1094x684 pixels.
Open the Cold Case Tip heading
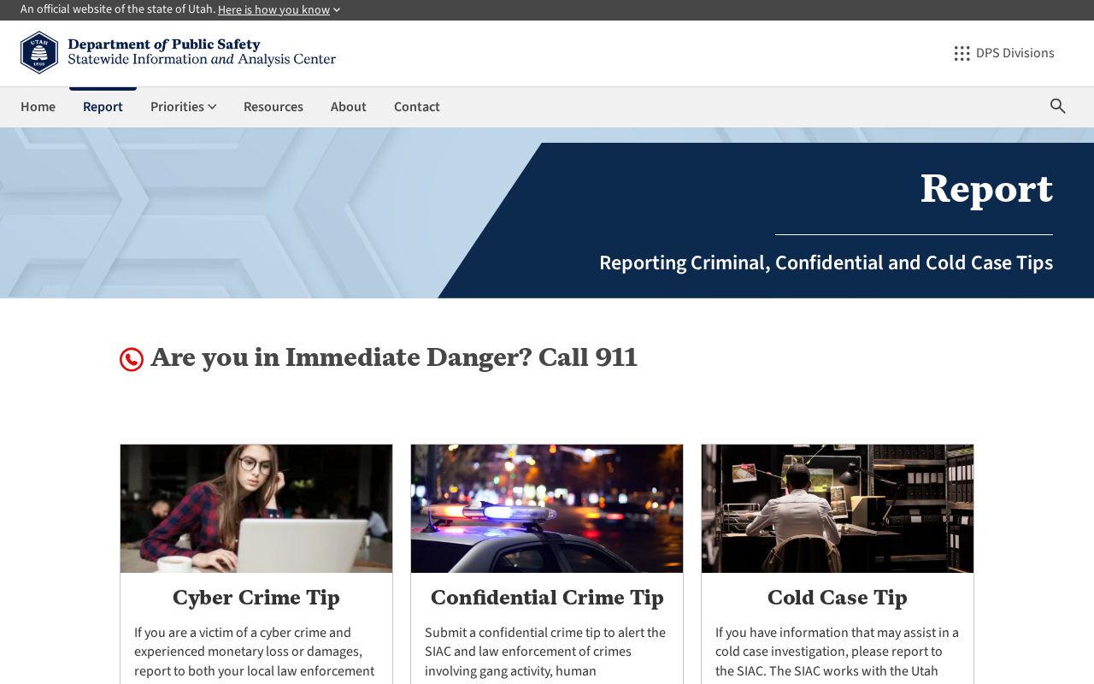click(x=838, y=598)
